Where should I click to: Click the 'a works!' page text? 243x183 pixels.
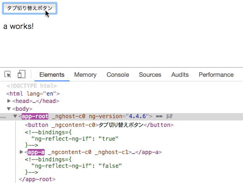18,26
